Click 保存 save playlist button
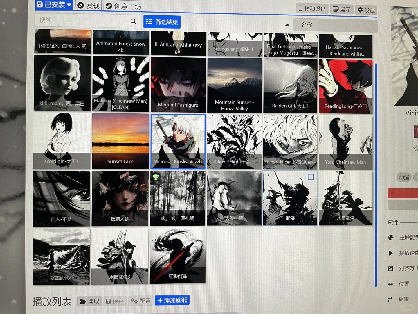 click(115, 301)
